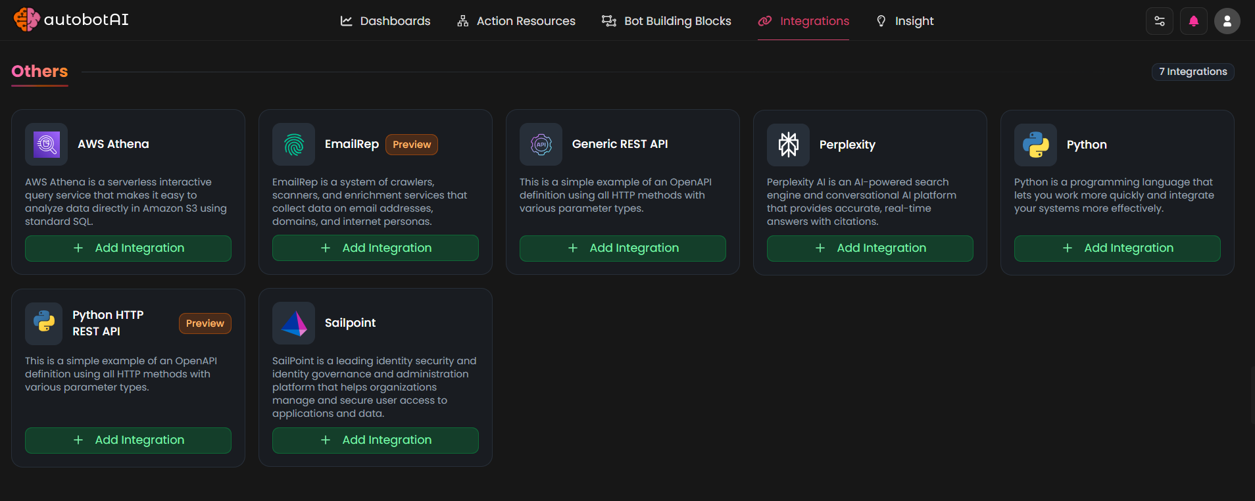1255x501 pixels.
Task: Click the Python HTTP REST API title
Action: point(108,323)
